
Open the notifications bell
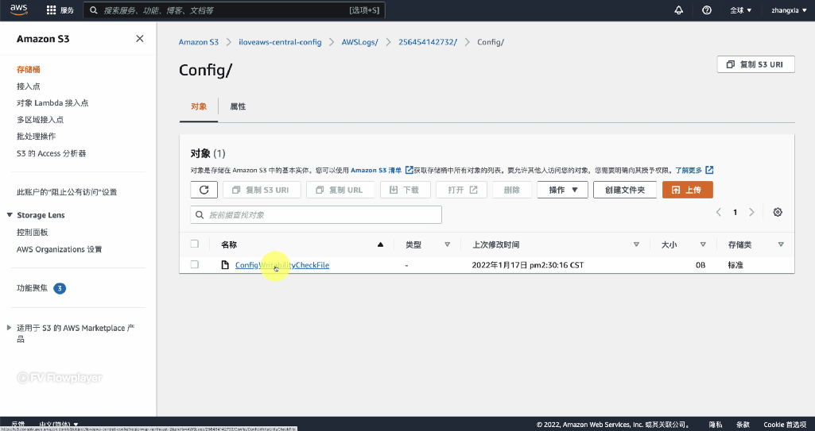point(679,10)
